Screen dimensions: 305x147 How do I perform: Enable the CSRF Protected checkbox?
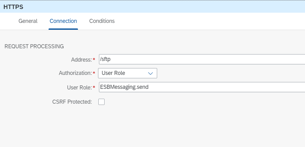point(101,102)
